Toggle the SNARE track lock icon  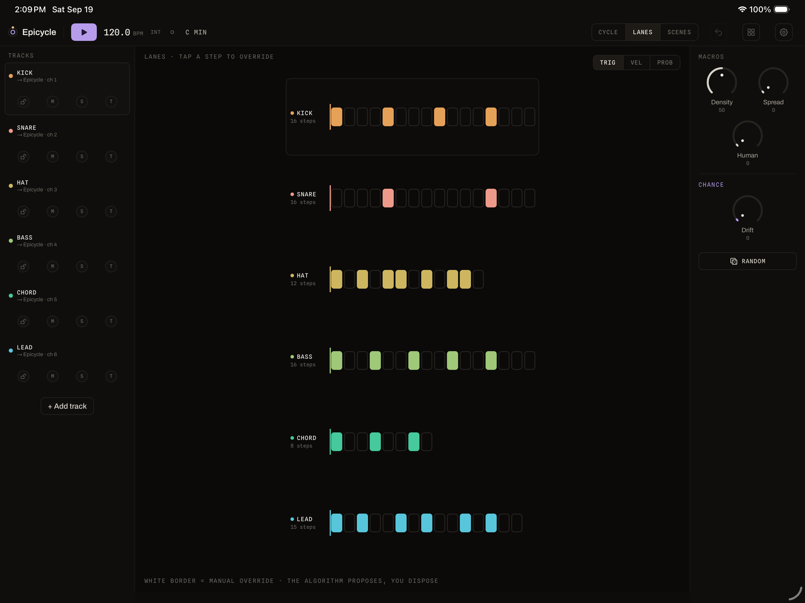coord(23,157)
